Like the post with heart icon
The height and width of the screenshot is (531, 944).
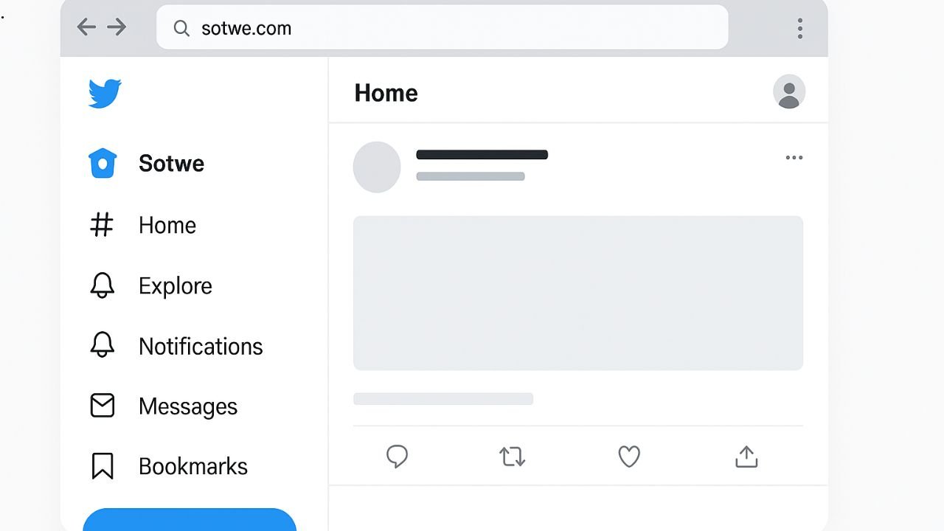tap(629, 457)
